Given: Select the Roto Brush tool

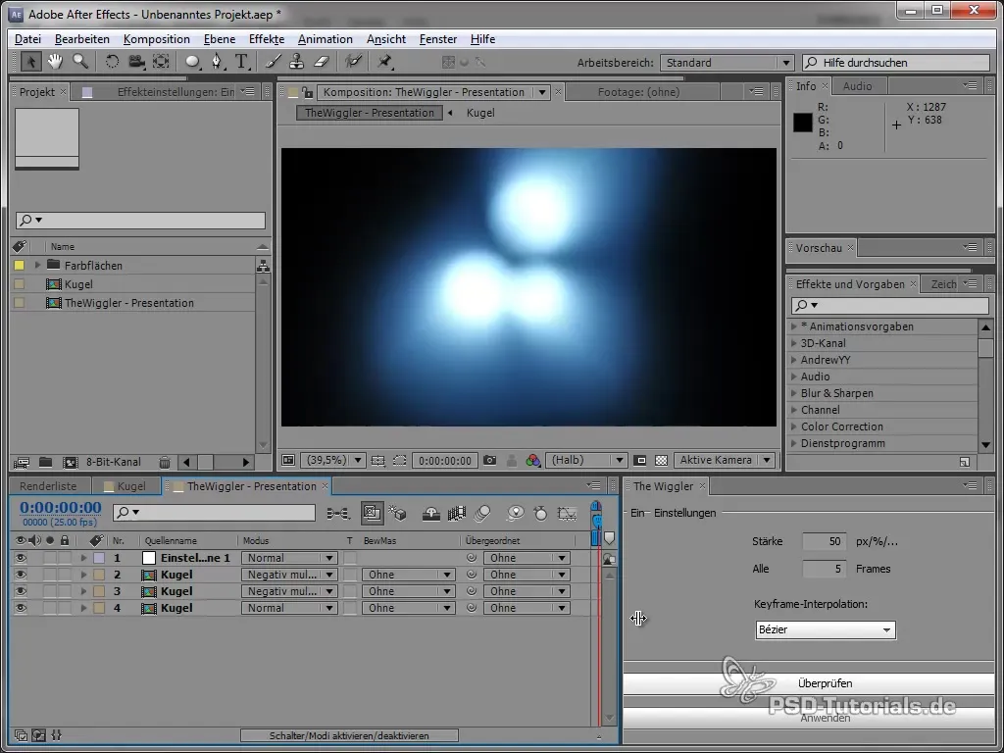Looking at the screenshot, I should point(353,62).
